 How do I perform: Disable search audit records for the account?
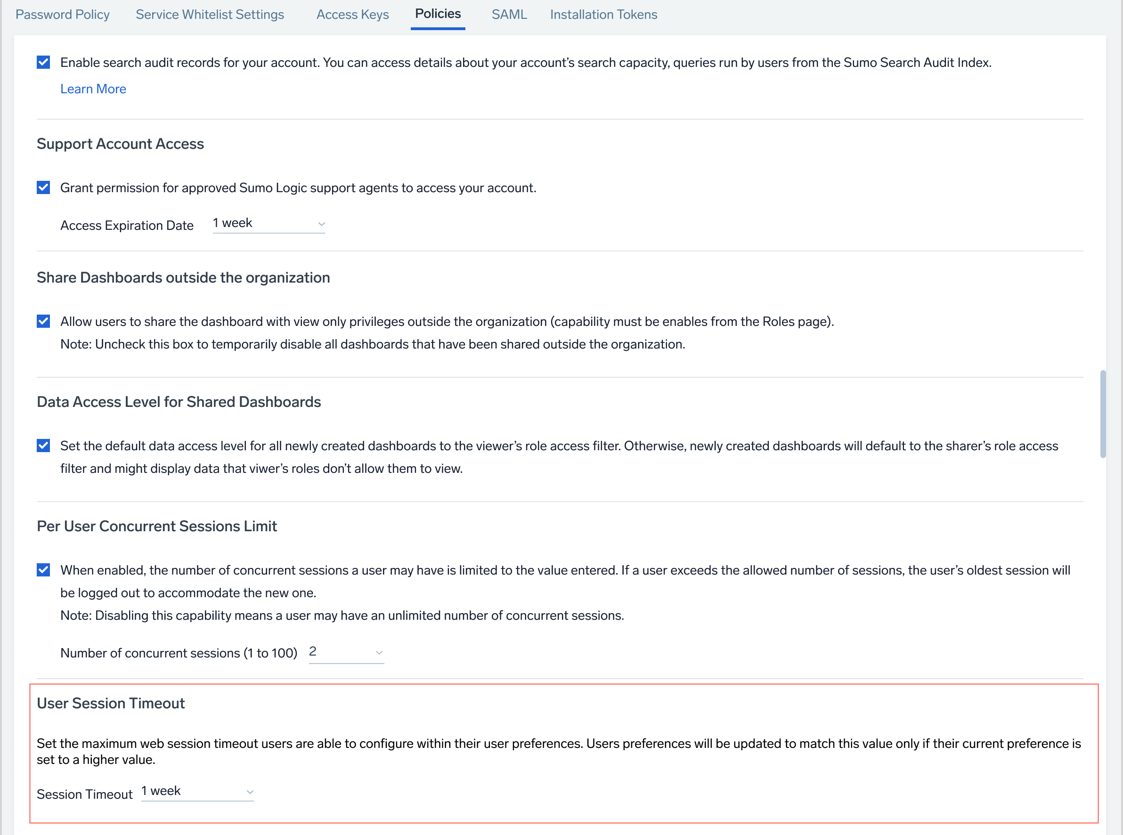[43, 62]
